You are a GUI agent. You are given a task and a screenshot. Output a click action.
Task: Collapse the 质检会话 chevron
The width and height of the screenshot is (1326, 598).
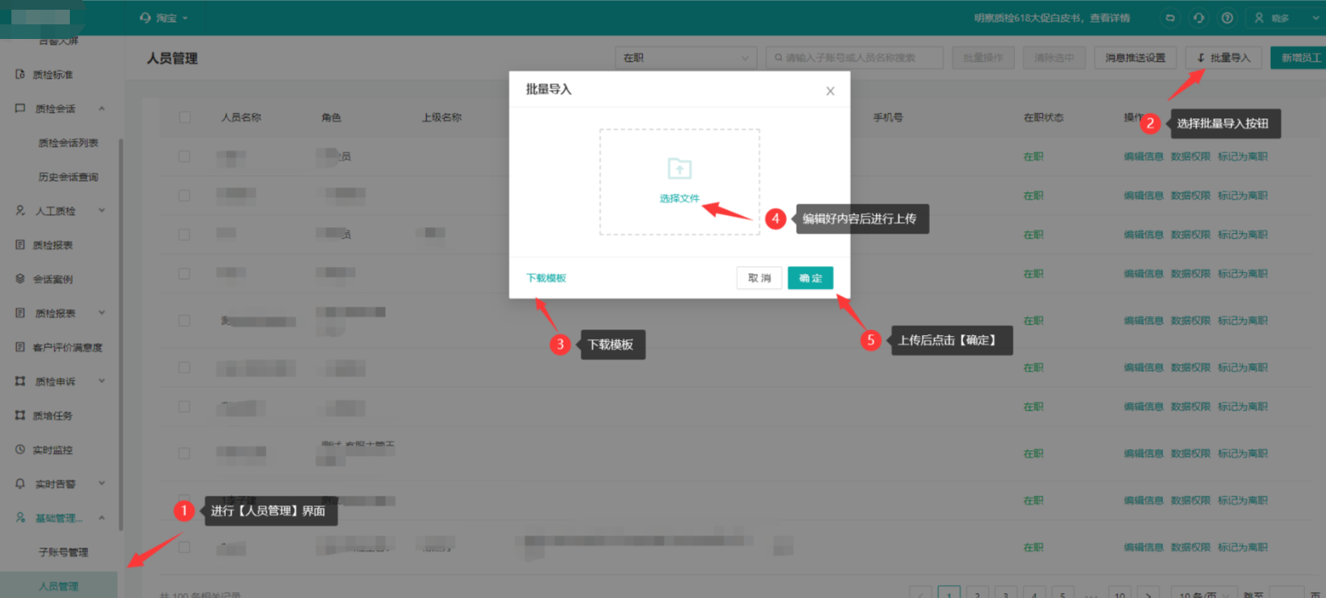click(102, 108)
